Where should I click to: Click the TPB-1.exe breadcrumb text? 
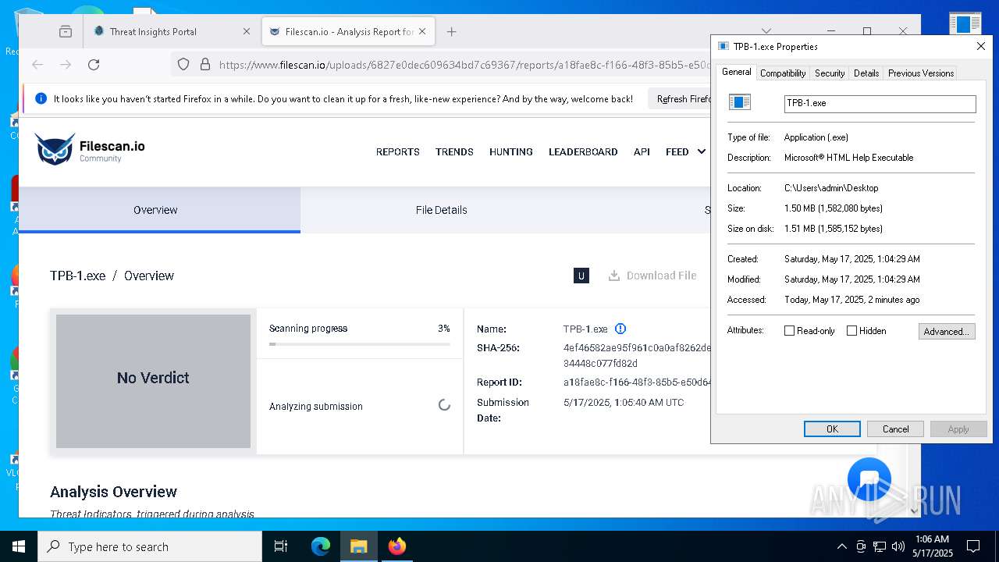tap(77, 276)
